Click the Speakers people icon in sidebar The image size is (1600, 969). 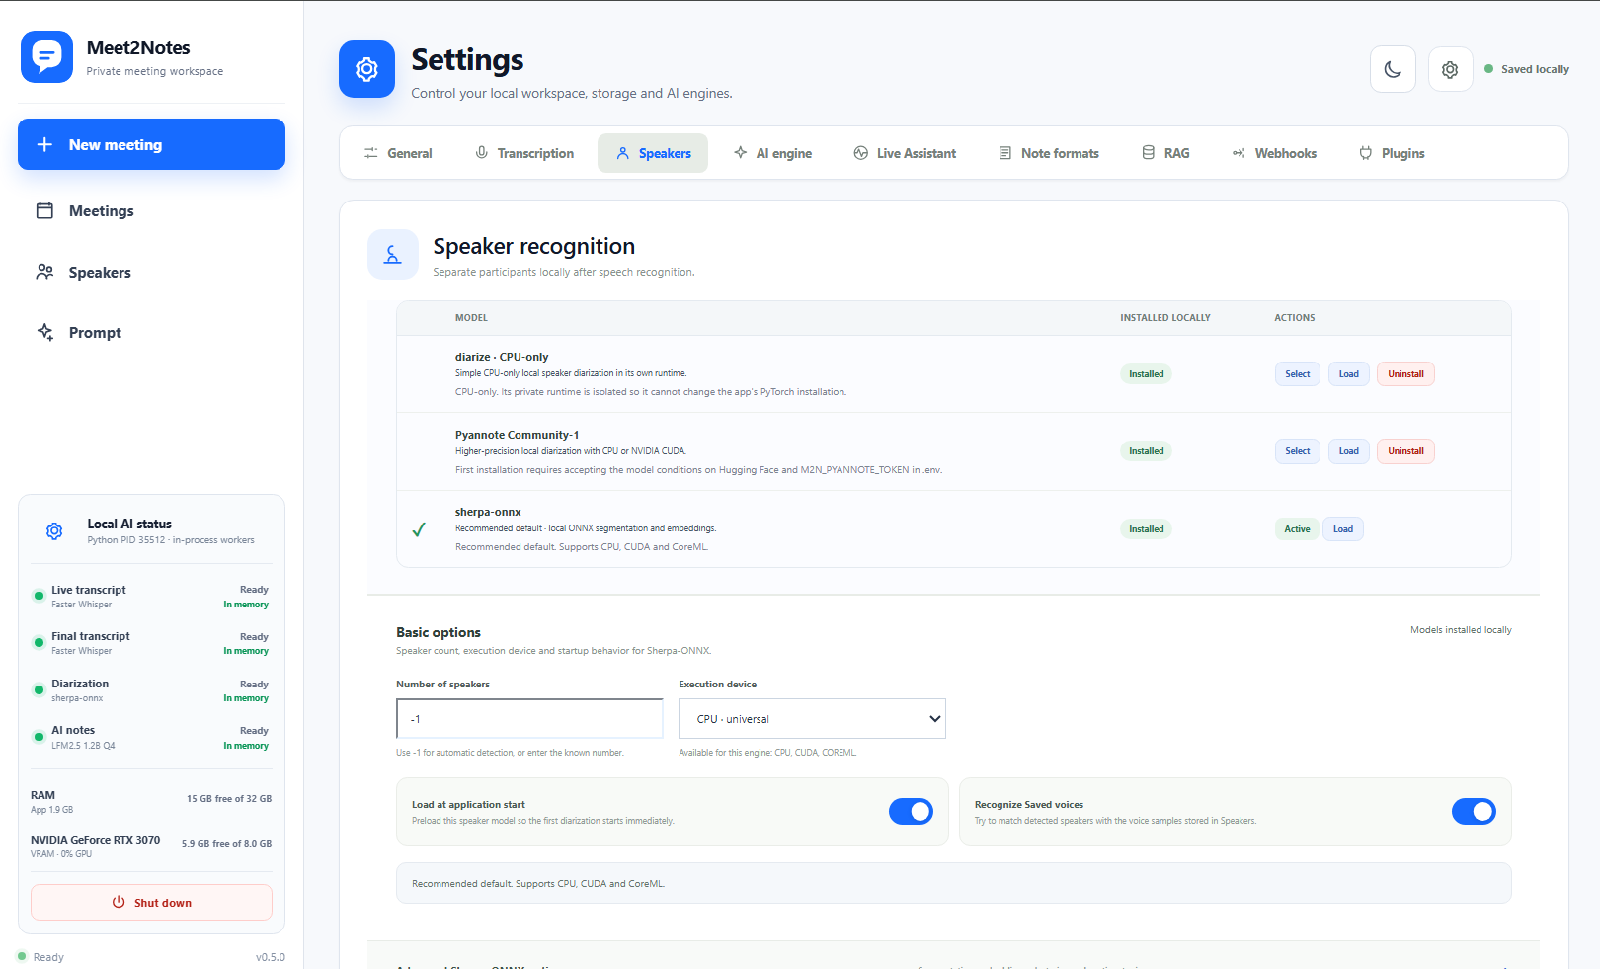tap(44, 272)
